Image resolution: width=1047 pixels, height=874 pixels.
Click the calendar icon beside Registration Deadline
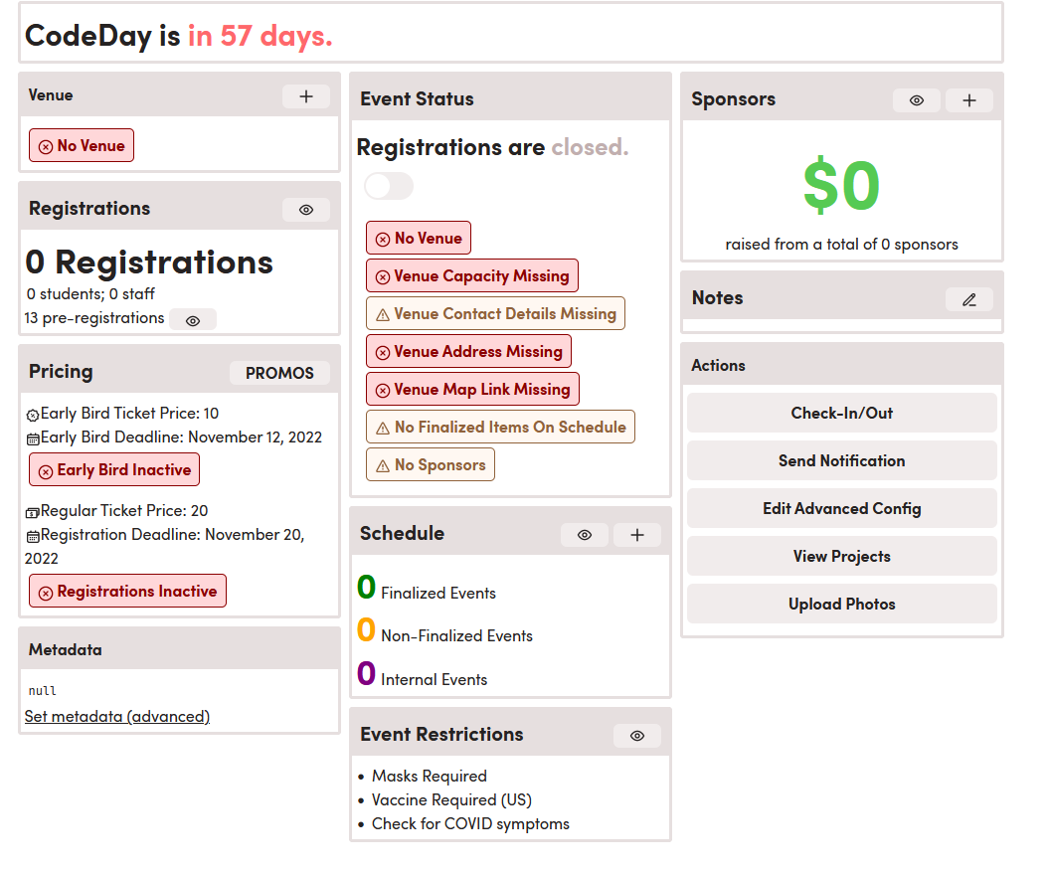tap(31, 535)
